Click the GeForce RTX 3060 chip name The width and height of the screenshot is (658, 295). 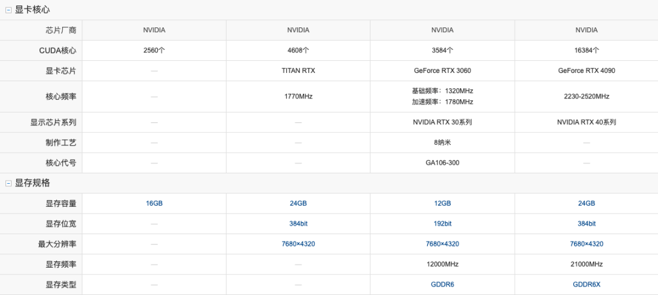click(x=442, y=71)
